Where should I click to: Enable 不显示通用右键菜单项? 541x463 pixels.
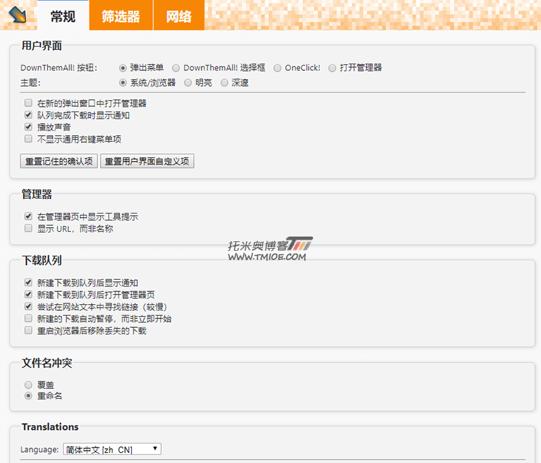(x=28, y=139)
